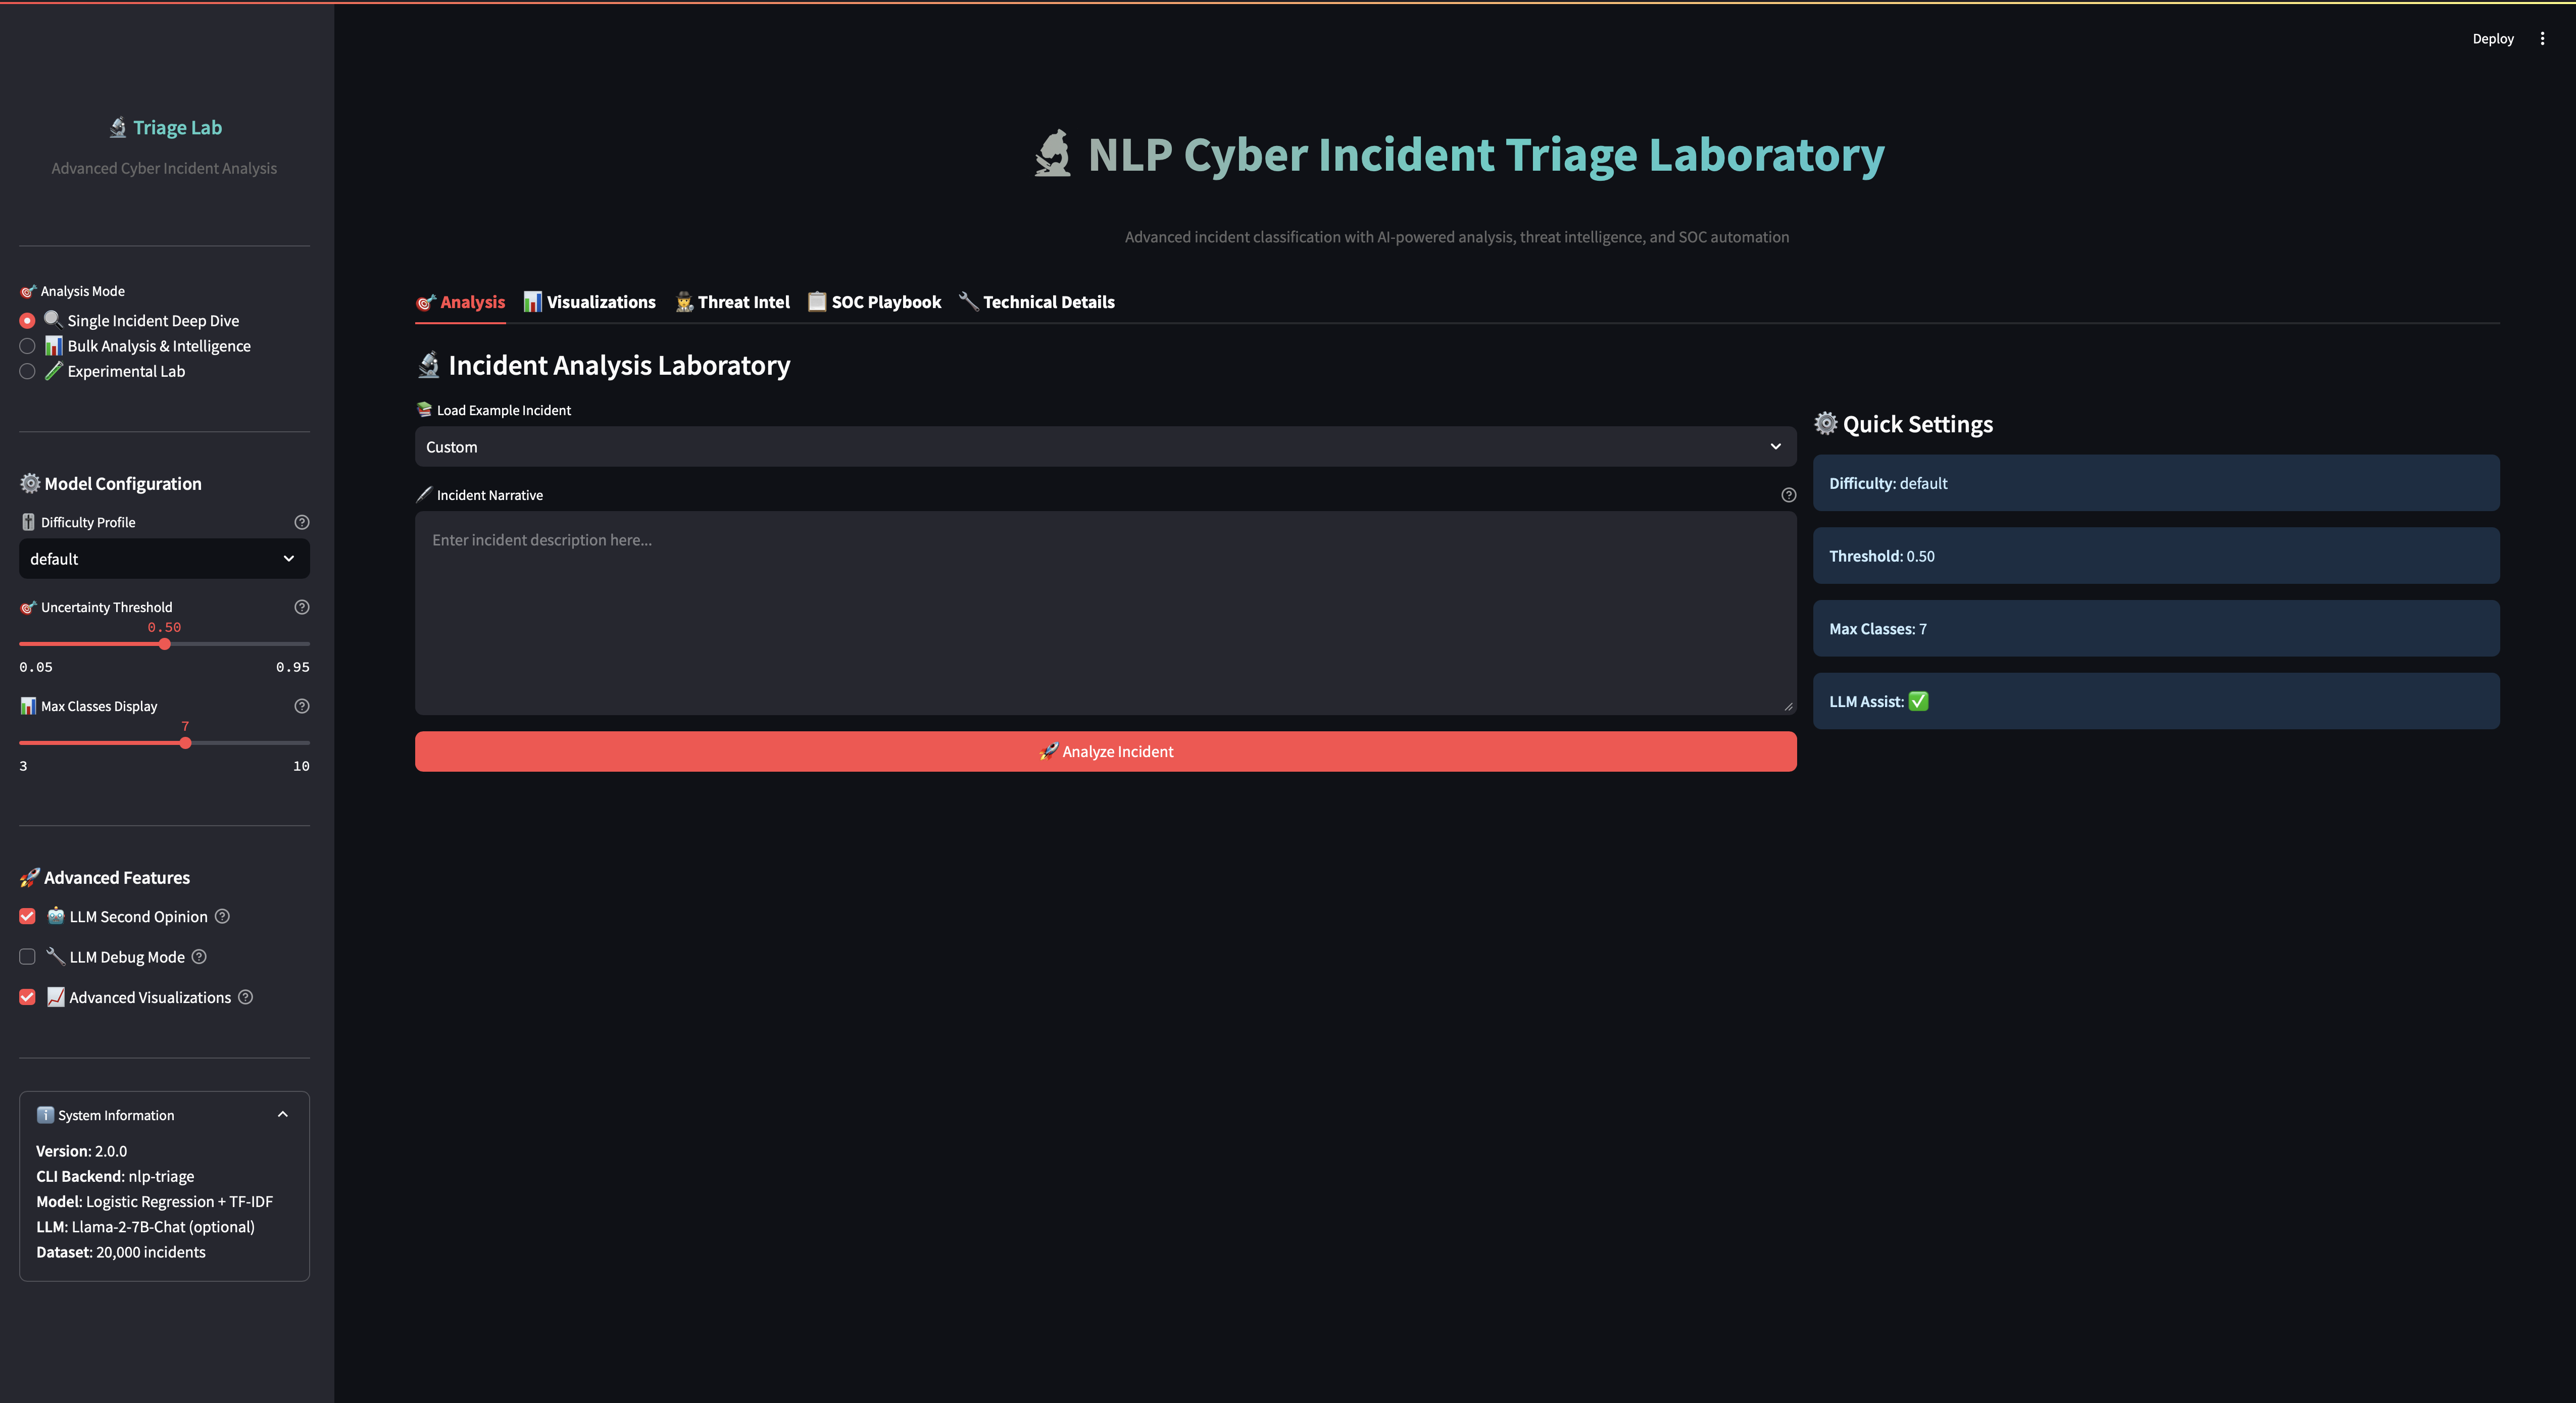Open the Difficulty Profile dropdown

(163, 558)
